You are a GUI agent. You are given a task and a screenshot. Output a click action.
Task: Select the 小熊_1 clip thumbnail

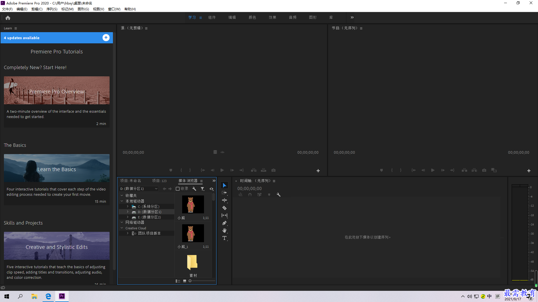click(193, 233)
